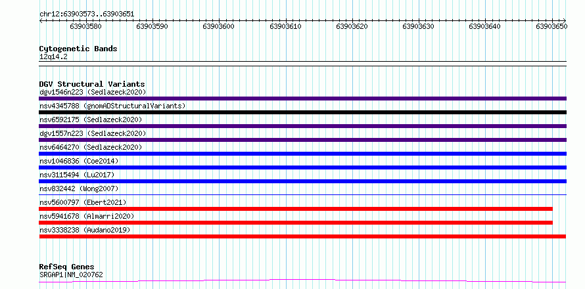Click ruler tick label 63903620
Screen dimensions: 585x289
click(x=352, y=26)
